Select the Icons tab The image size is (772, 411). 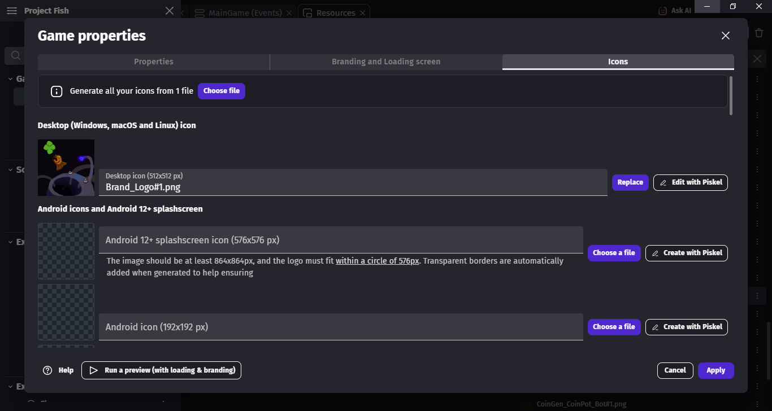point(618,62)
